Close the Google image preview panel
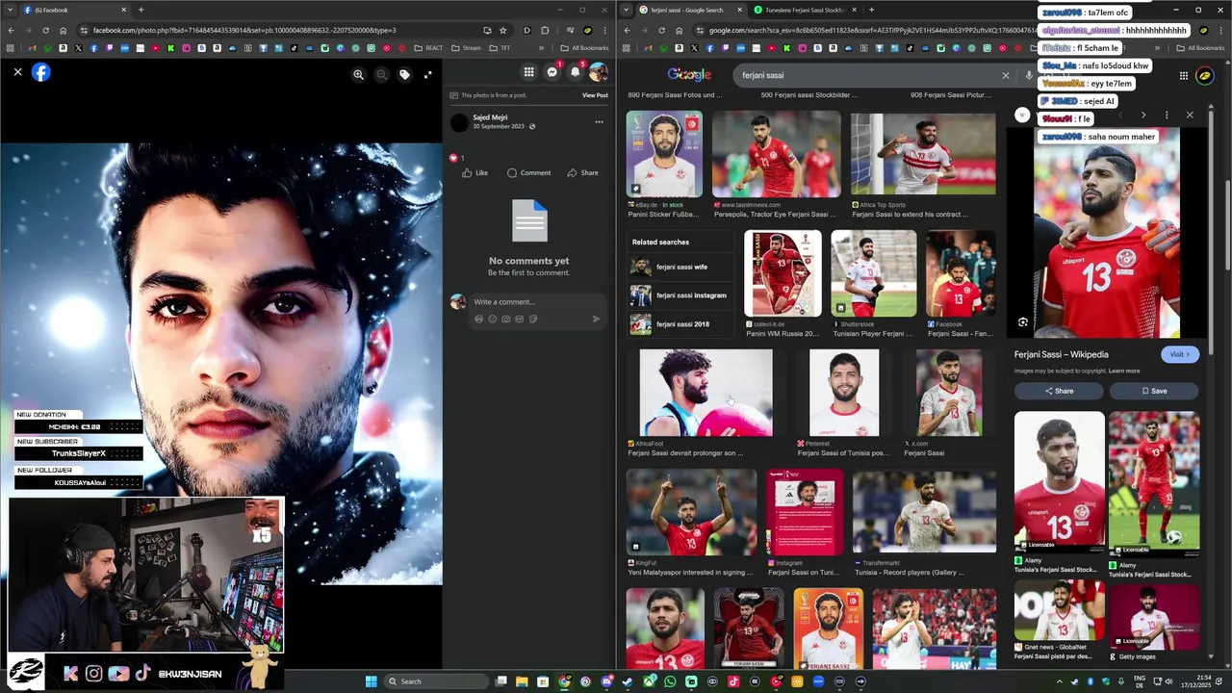 pyautogui.click(x=1190, y=115)
